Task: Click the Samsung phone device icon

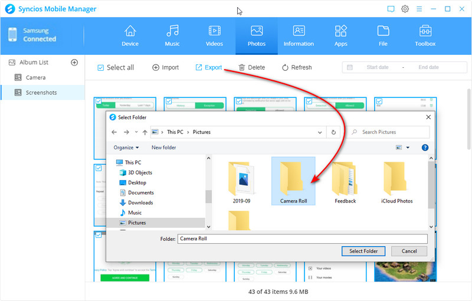Action: coord(12,35)
